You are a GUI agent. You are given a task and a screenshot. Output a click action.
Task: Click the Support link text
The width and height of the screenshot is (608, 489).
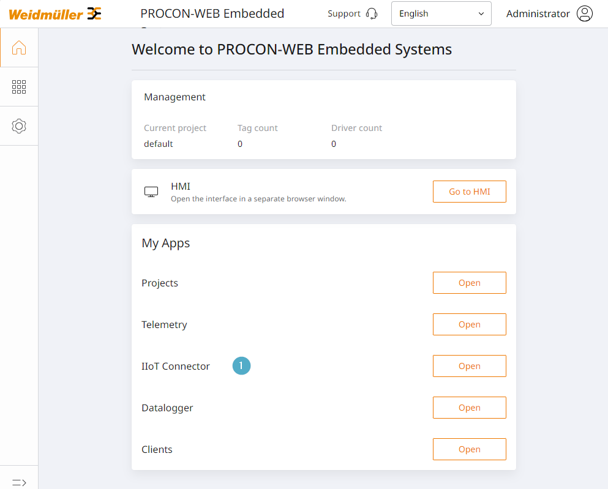coord(344,13)
